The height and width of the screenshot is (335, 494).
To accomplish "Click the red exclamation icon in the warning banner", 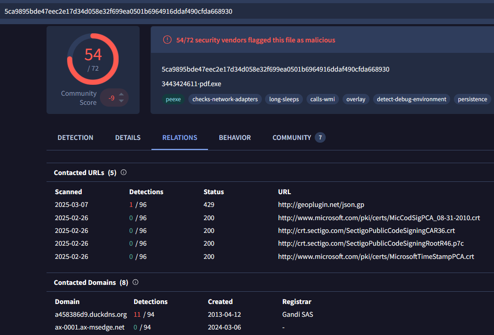I will click(167, 40).
